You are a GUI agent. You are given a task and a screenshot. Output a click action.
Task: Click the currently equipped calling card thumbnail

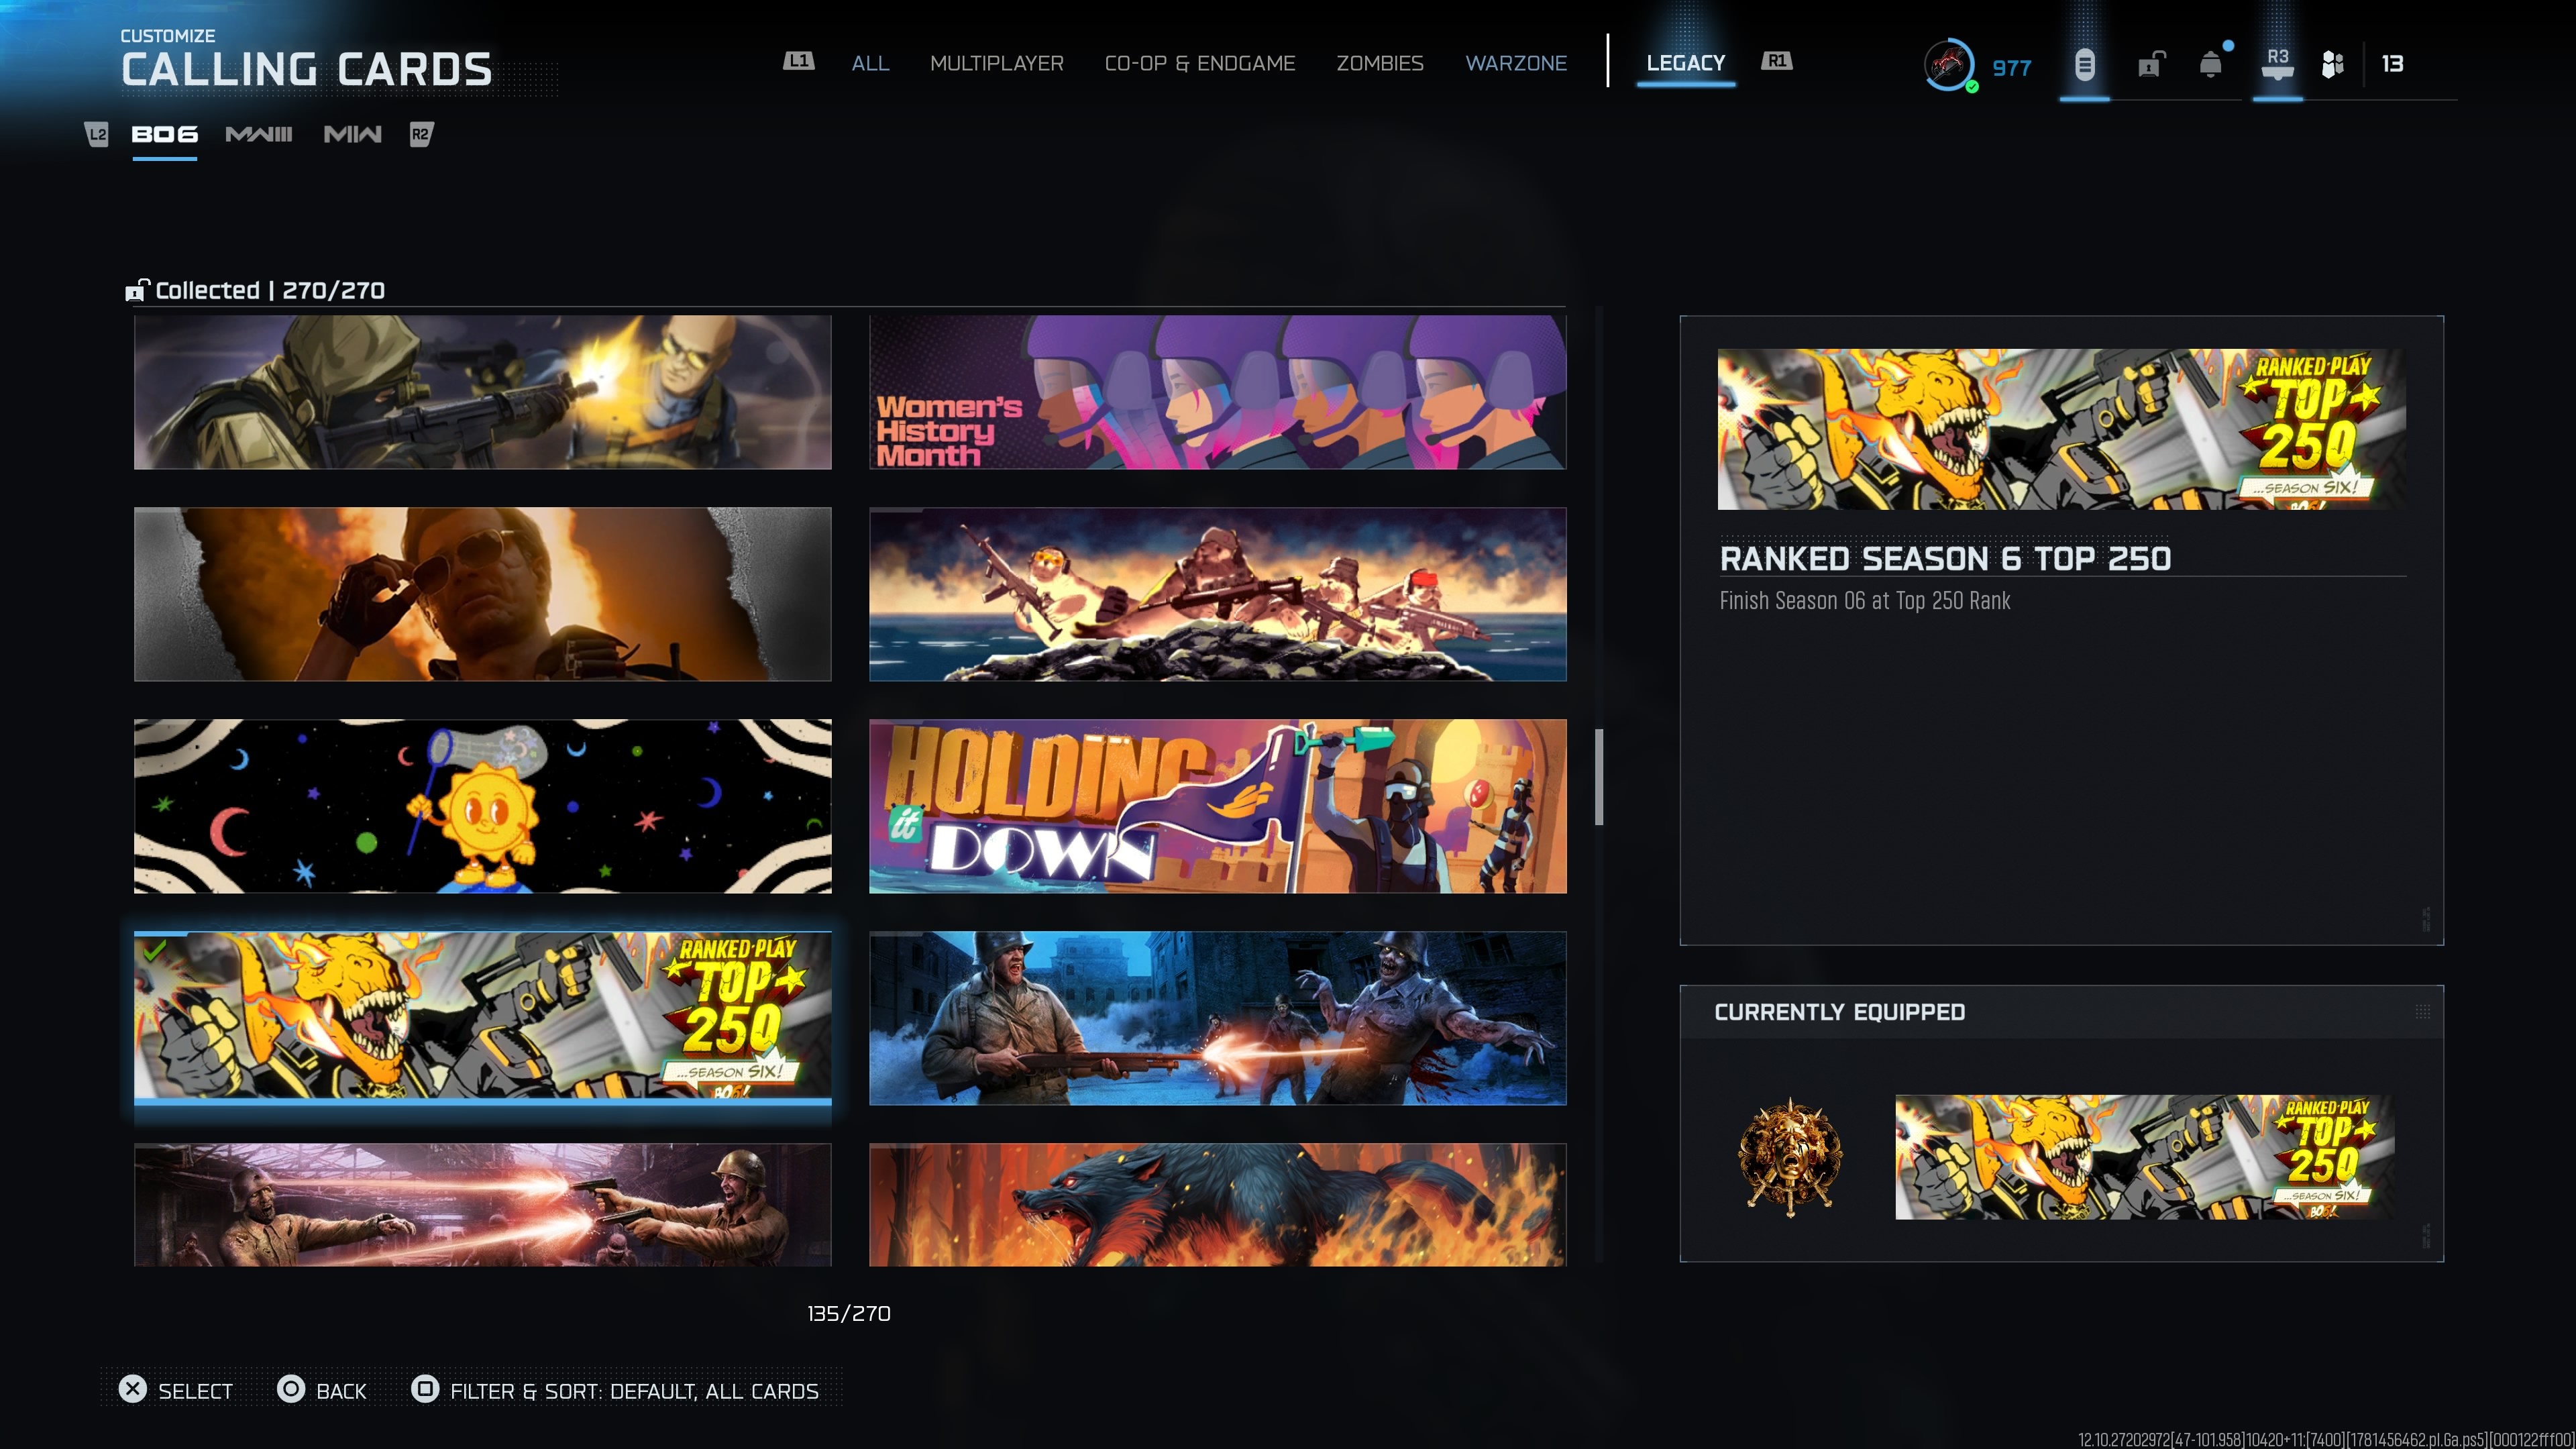[2145, 1157]
